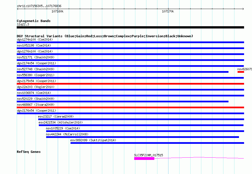The width and height of the screenshot is (252, 174).
Task: Select nsv1035229 (Coe2014) variant bar
Action: pos(145,131)
